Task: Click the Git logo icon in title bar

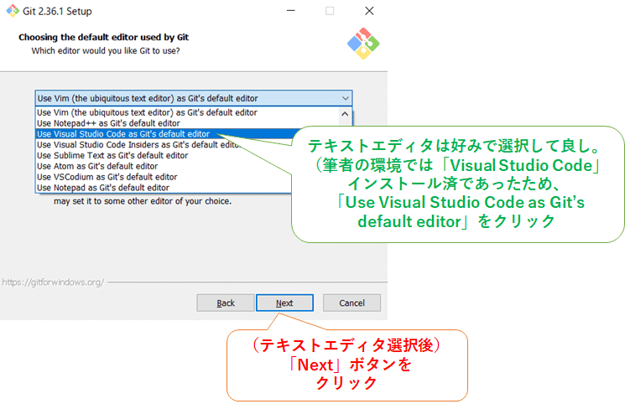Action: 13,11
